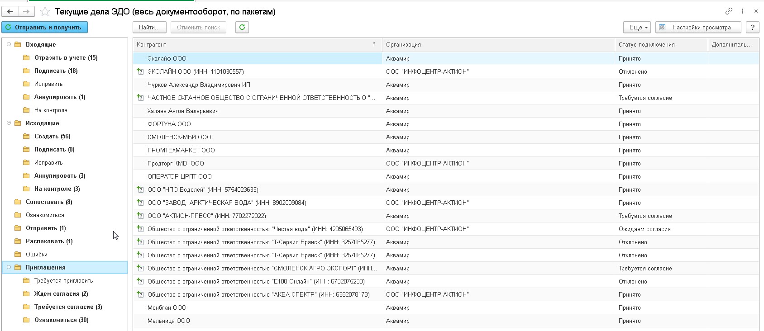Select the Мельница ООО row
Viewport: 764px width, 331px height.
446,321
